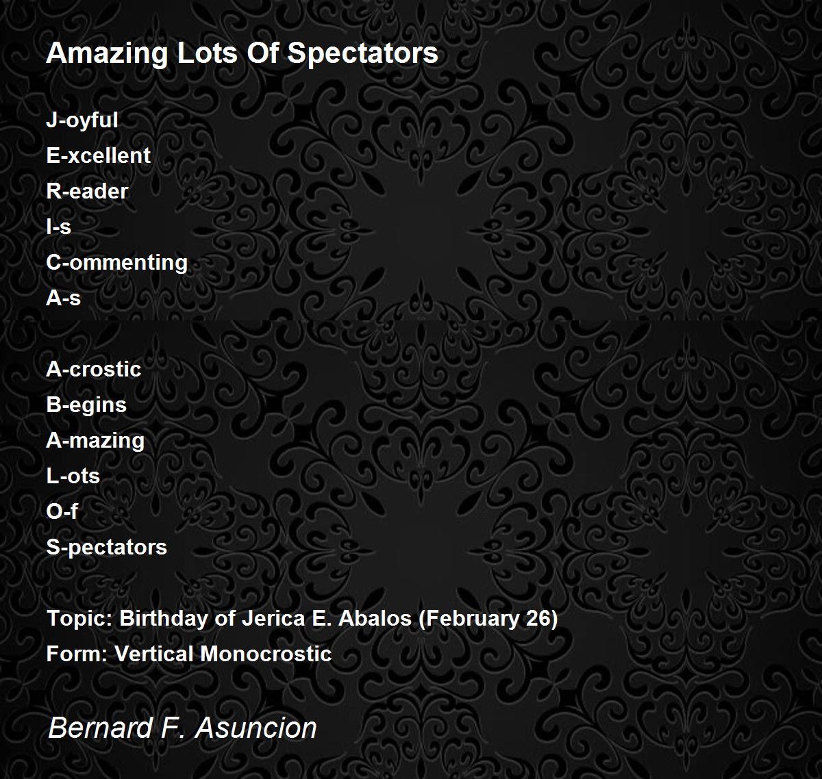Select the B-egins line
Viewport: 822px width, 779px height.
coord(86,405)
